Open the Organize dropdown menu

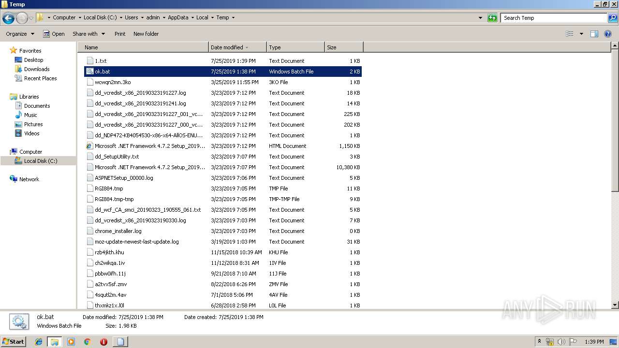pos(20,34)
